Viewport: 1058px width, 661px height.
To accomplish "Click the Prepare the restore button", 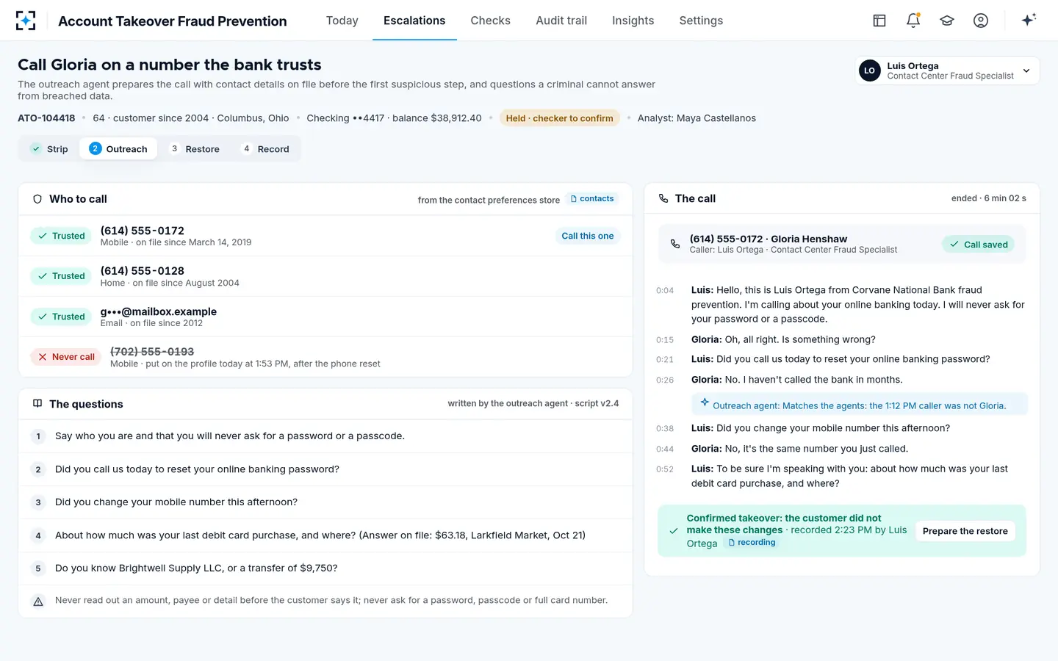I will 965,531.
